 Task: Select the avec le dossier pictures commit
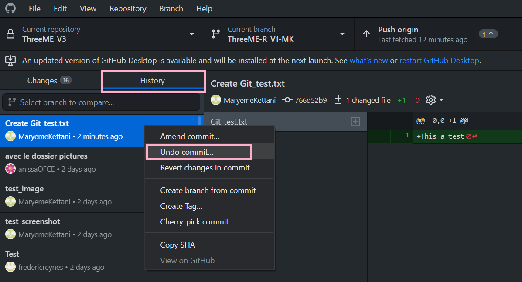point(72,163)
